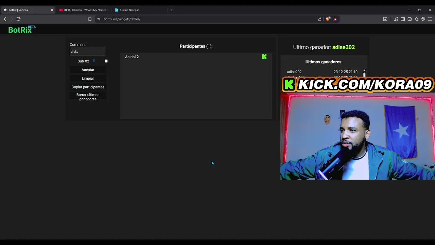
Task: Toggle the browser sidebar panel icon
Action: (403, 19)
